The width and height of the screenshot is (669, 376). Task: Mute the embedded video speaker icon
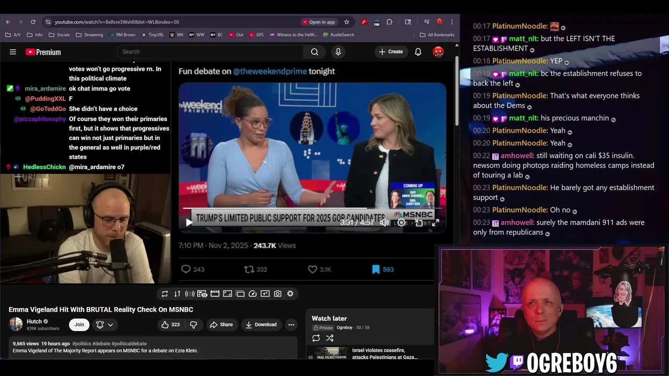tap(384, 222)
